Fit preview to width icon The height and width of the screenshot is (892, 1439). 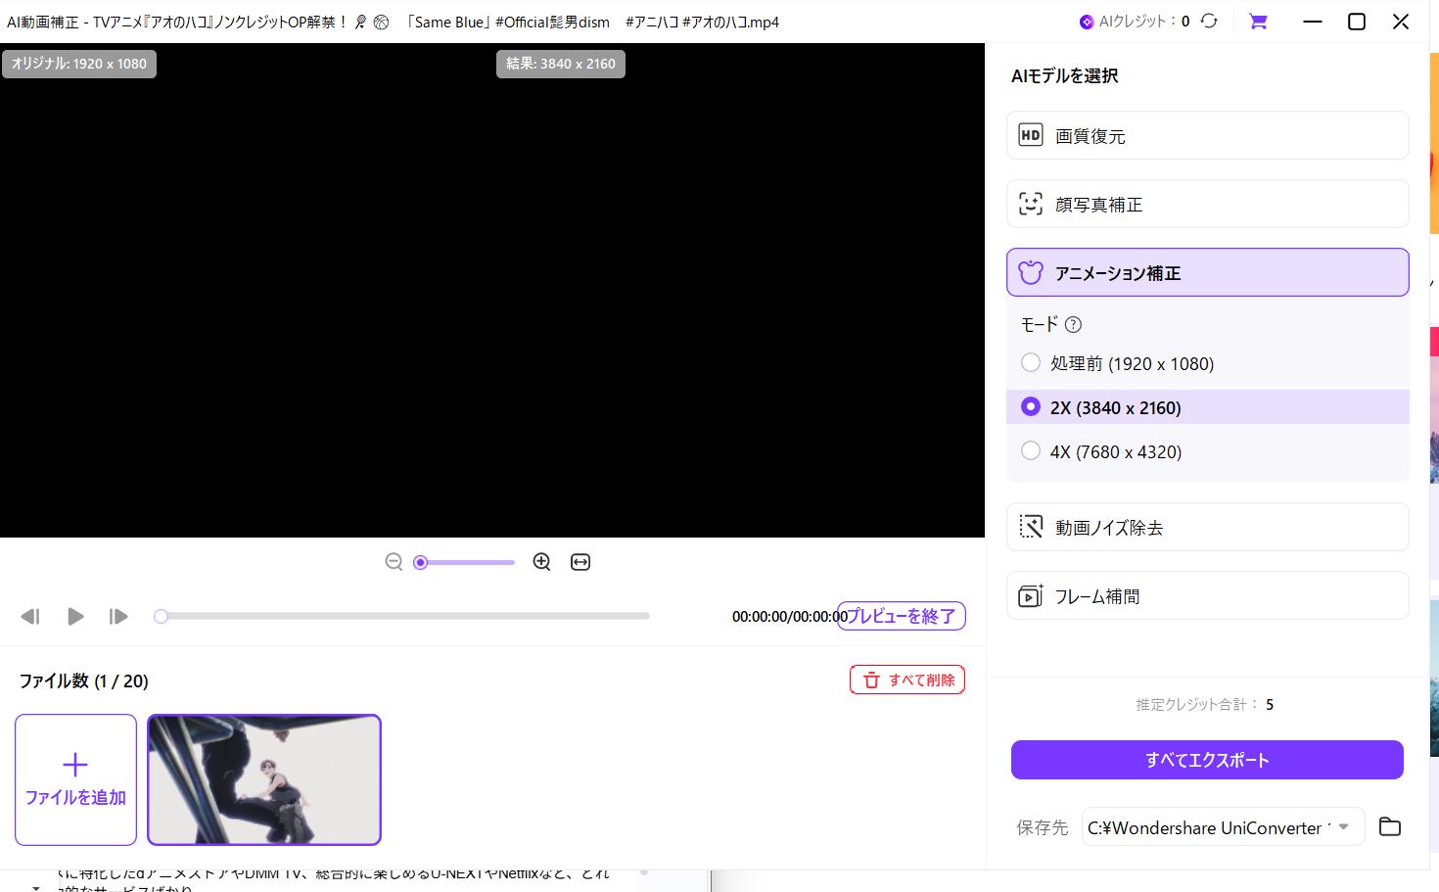tap(580, 562)
